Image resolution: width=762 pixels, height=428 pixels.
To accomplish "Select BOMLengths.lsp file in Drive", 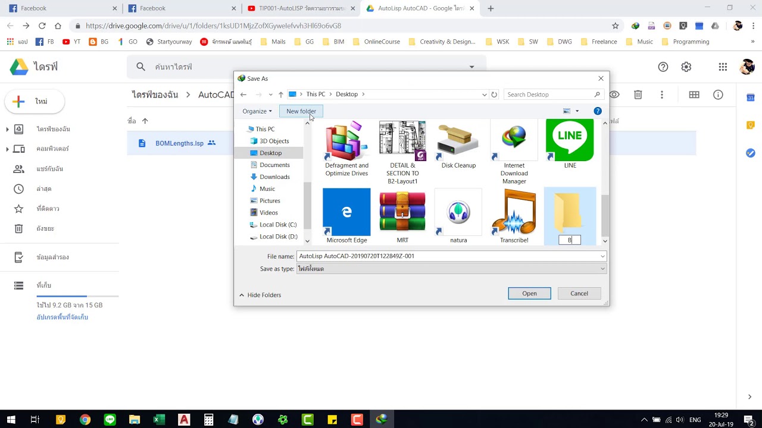I will pyautogui.click(x=179, y=143).
